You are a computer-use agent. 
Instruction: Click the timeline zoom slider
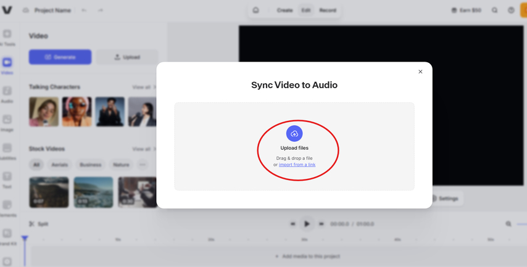(521, 224)
